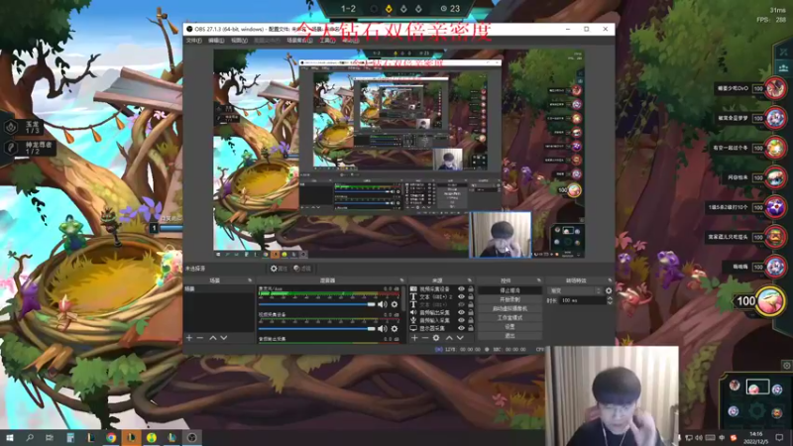Viewport: 793px width, 446px height.
Task: Show the hidden 文本 (GDI+) source
Action: pos(461,305)
